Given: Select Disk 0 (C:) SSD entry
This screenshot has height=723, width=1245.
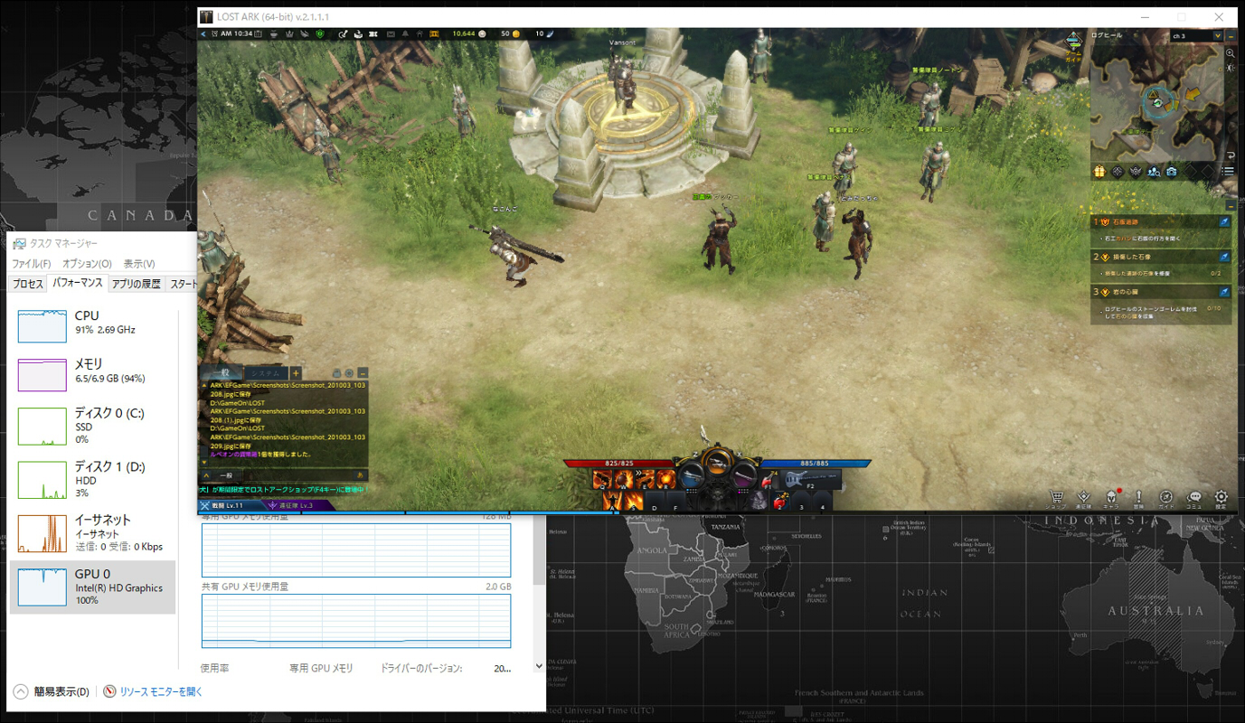Looking at the screenshot, I should 93,426.
